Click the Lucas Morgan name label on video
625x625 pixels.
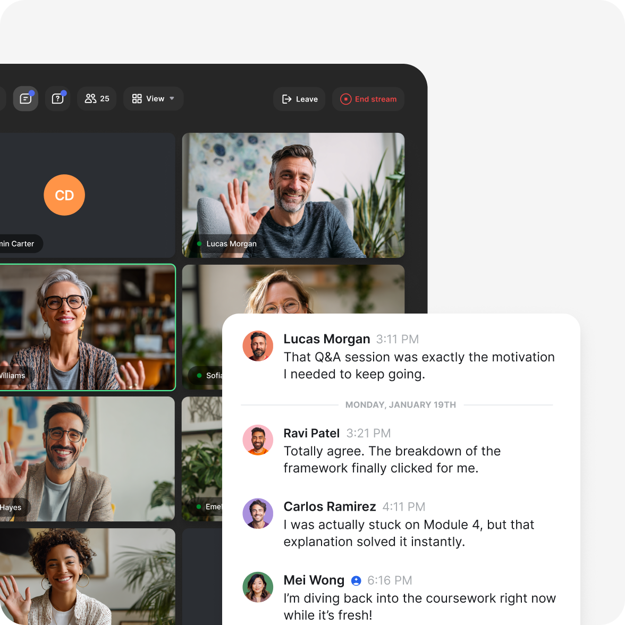click(231, 244)
